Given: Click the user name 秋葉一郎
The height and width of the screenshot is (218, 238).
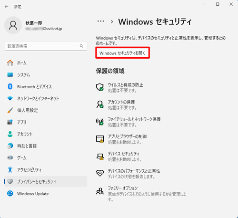Looking at the screenshot, I should point(34,23).
